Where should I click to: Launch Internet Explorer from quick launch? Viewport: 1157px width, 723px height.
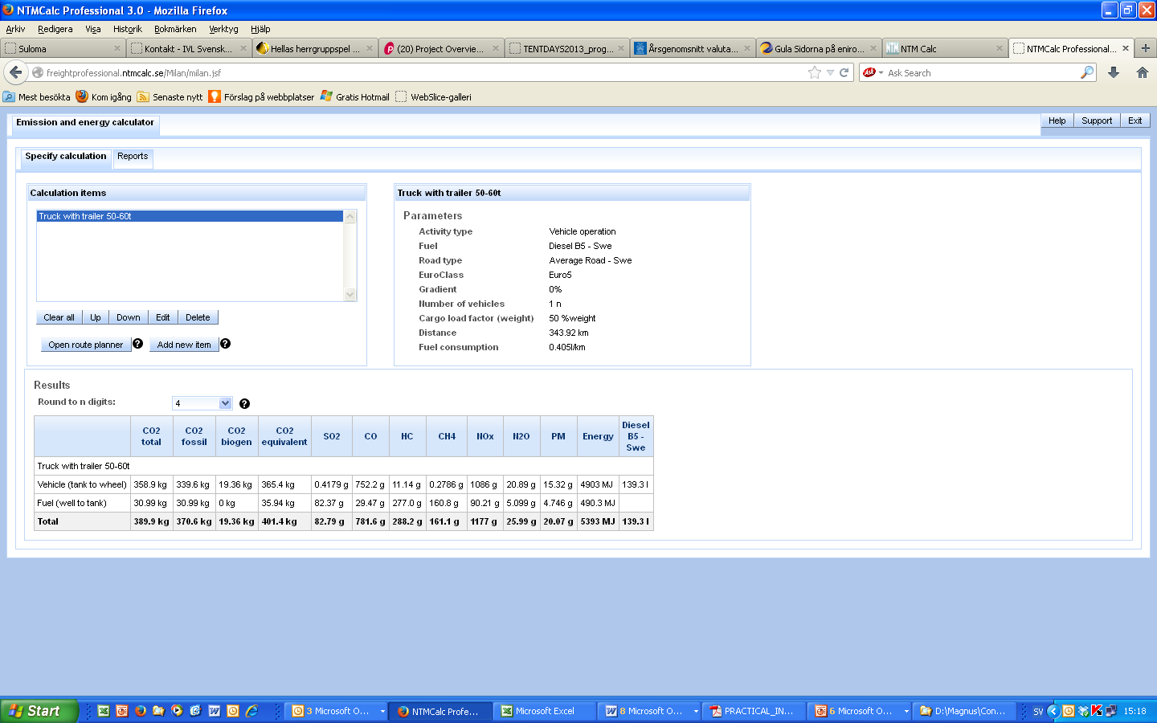251,711
